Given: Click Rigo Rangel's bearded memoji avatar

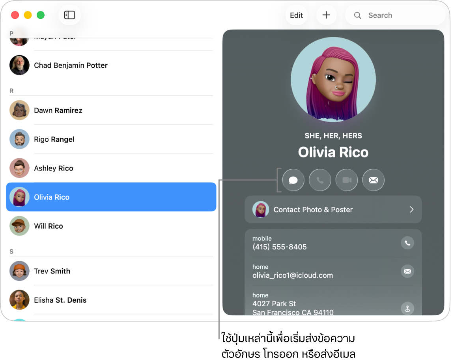Looking at the screenshot, I should point(19,139).
